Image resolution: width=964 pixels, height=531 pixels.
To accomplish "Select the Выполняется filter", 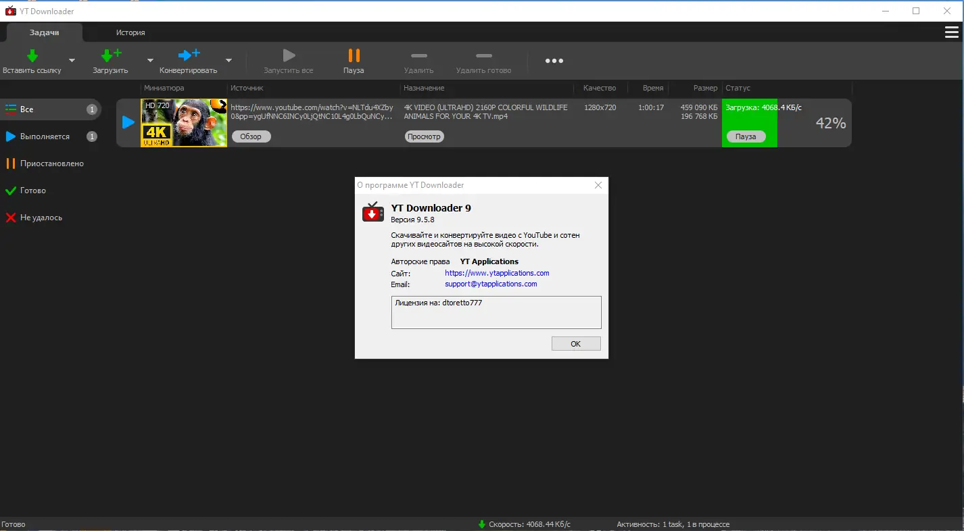I will (51, 136).
